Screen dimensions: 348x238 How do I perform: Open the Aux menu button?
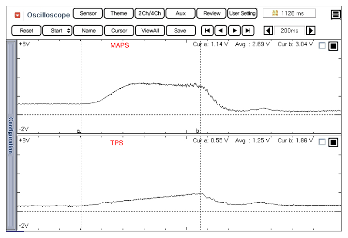click(181, 14)
